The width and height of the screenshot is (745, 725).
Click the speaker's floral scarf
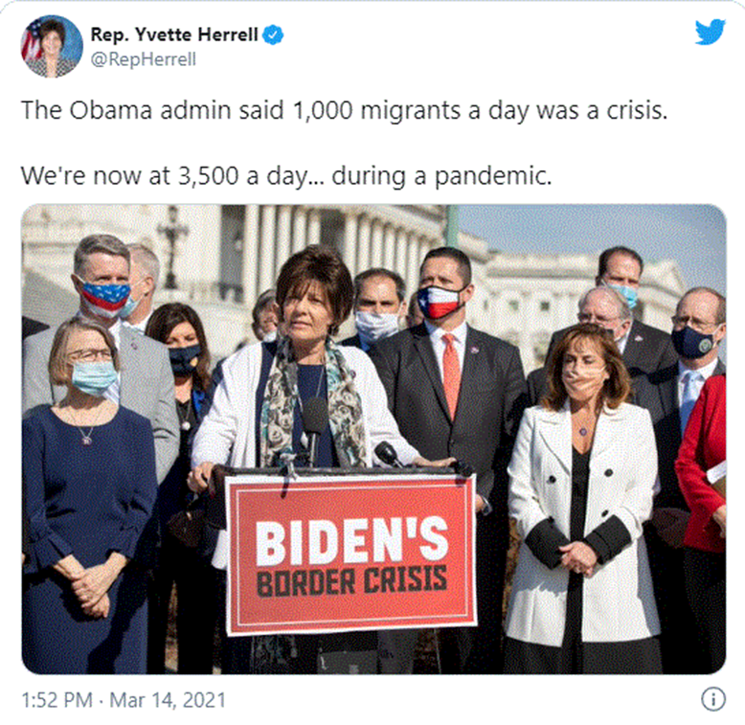pos(311,404)
